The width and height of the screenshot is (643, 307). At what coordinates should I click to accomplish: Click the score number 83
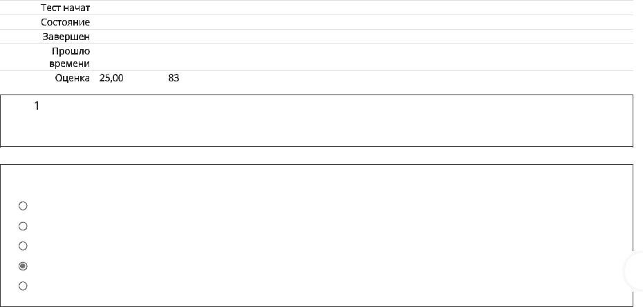[x=174, y=78]
